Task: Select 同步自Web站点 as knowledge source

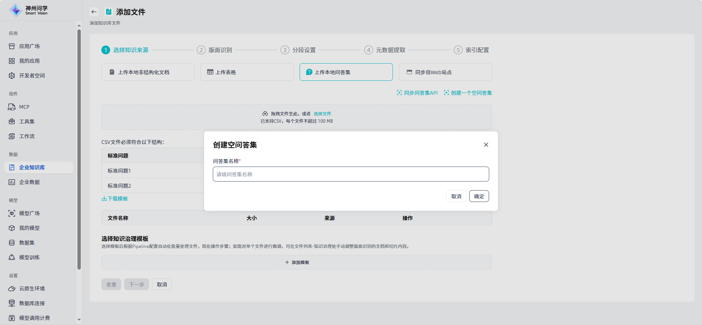Action: [x=445, y=72]
